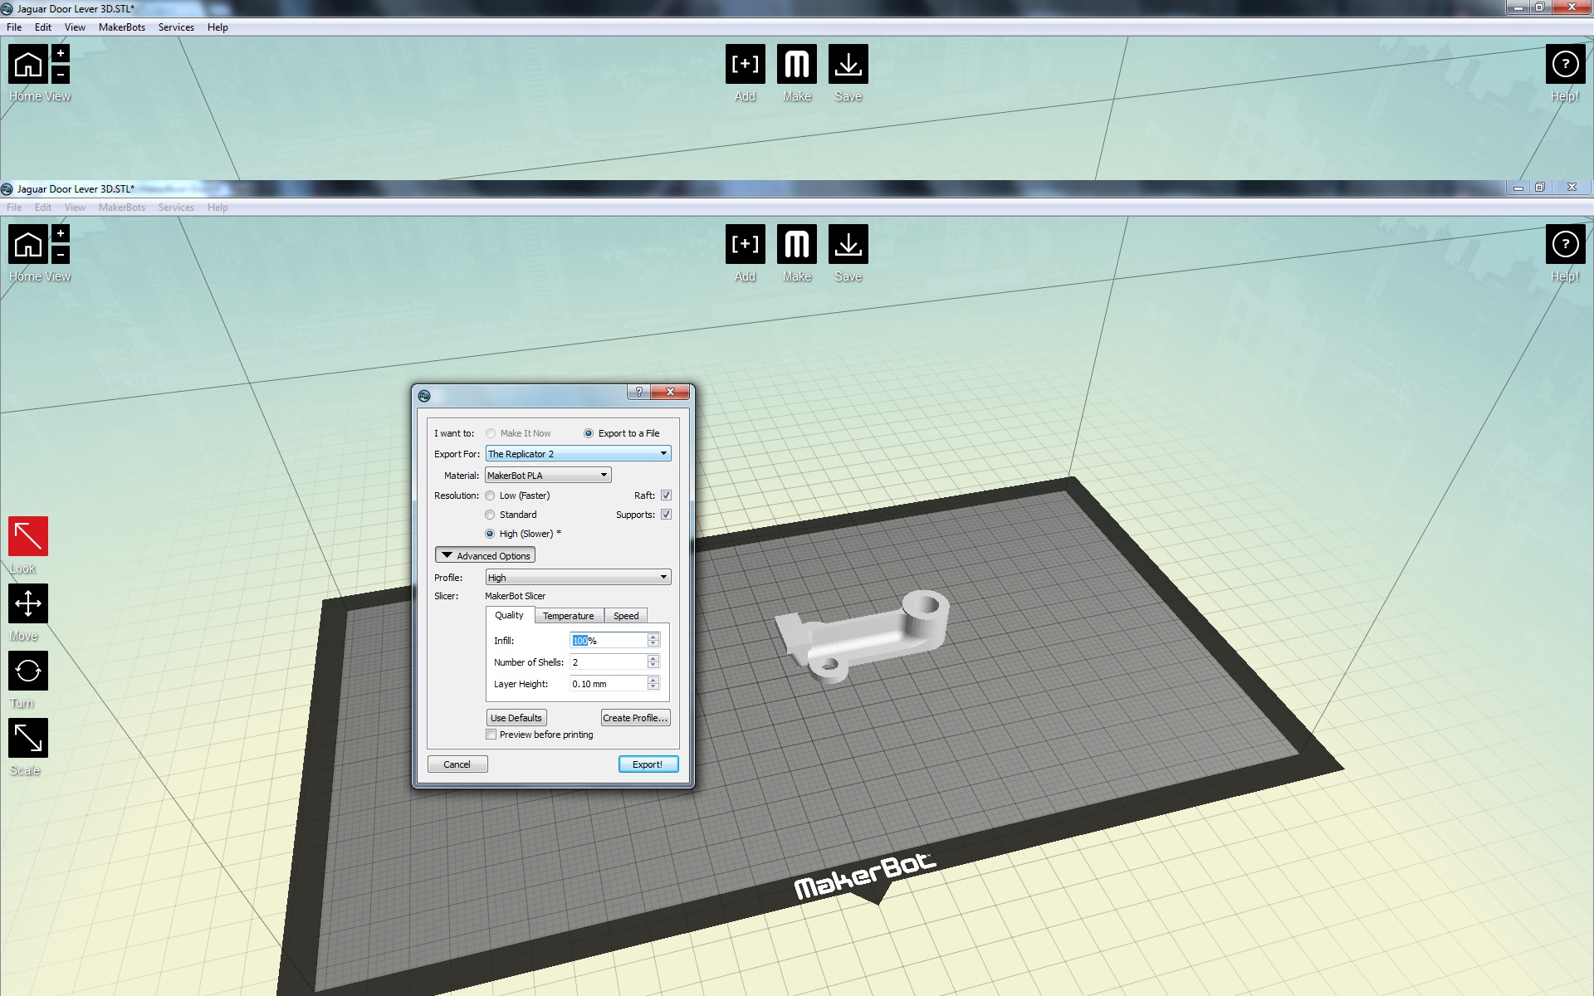Select High (Slower) resolution radio button
The image size is (1594, 996).
(x=490, y=532)
